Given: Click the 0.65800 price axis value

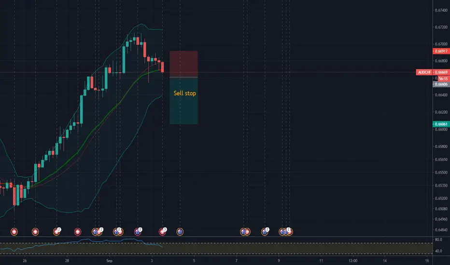Looking at the screenshot, I should point(441,146).
